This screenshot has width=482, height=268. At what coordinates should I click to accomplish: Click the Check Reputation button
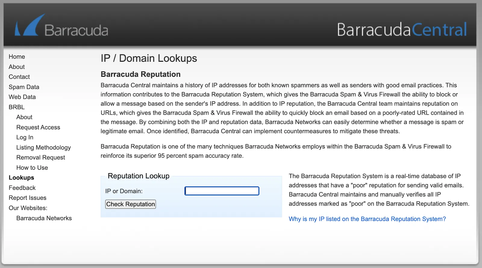click(130, 204)
